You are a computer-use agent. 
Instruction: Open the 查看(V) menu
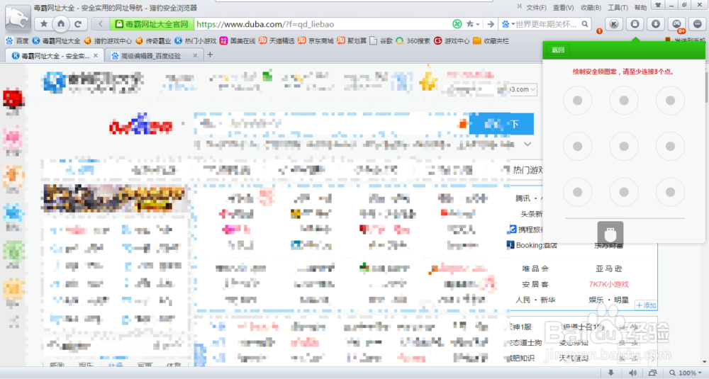point(564,8)
